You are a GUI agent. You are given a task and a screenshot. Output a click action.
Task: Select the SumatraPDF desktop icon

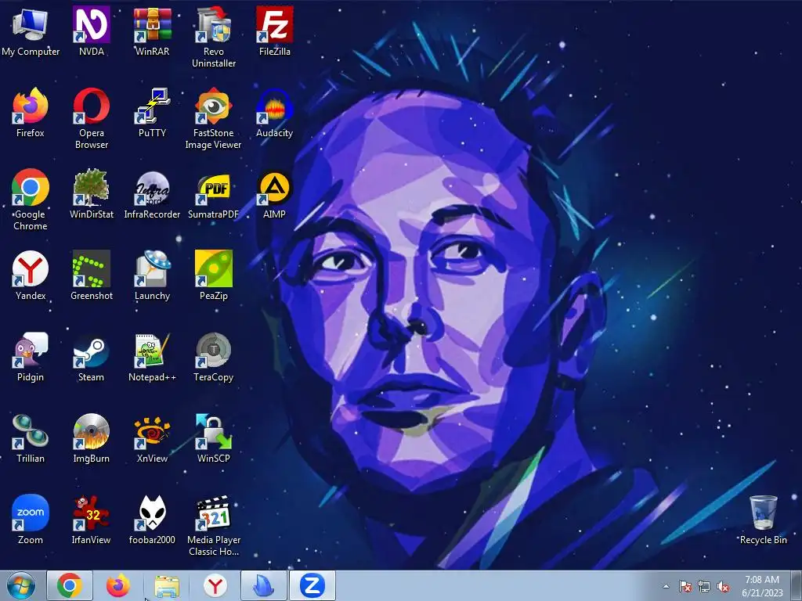click(x=213, y=187)
